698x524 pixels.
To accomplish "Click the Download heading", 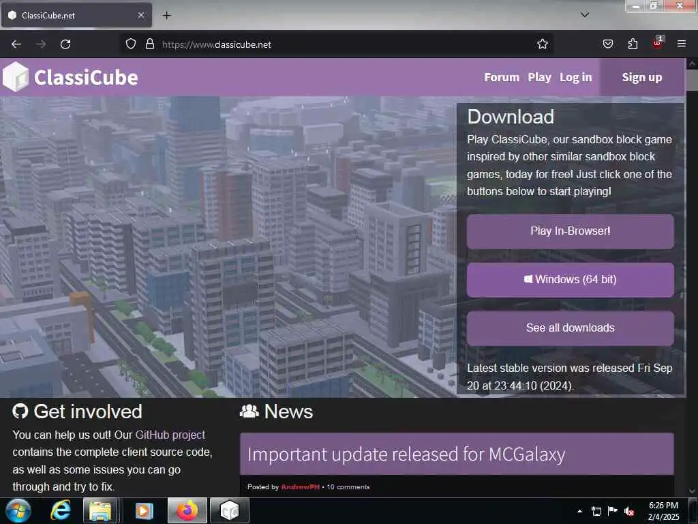I will [511, 117].
